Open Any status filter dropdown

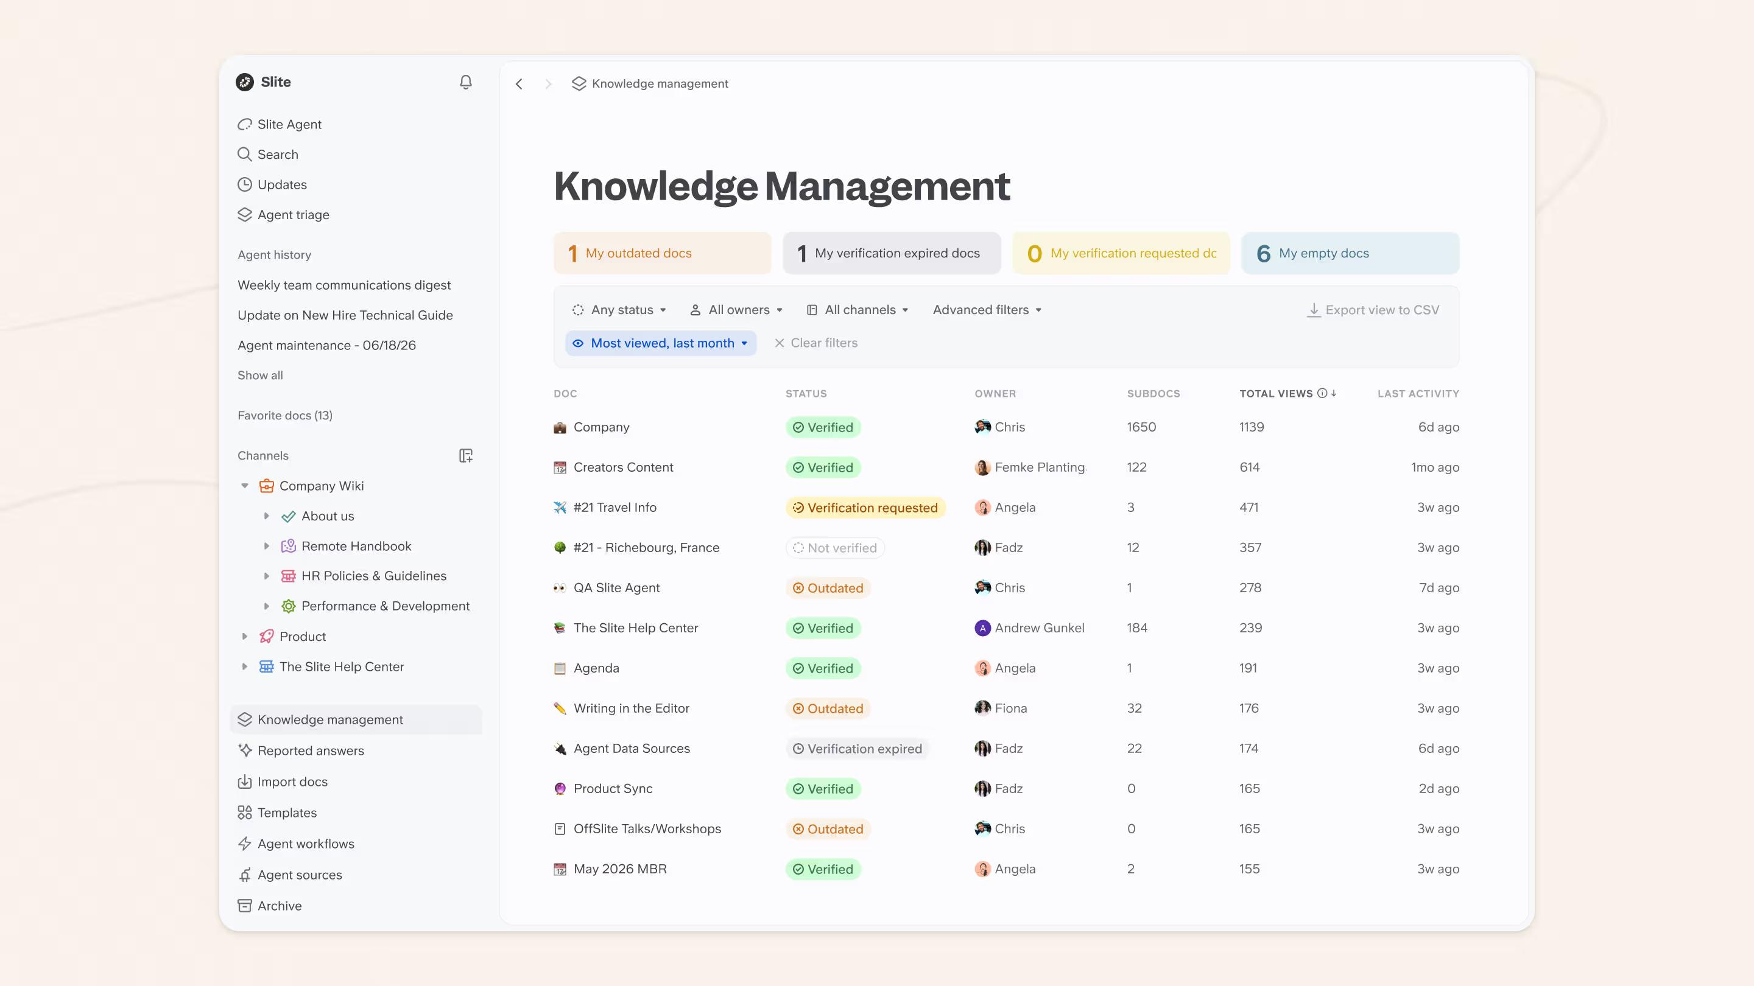click(619, 310)
